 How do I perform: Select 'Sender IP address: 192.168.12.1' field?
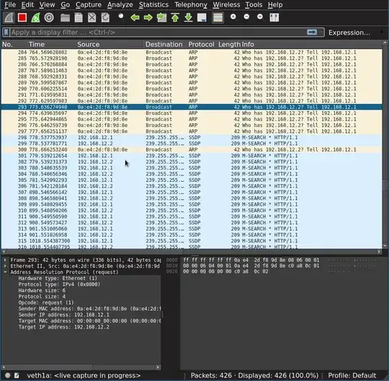(x=64, y=315)
